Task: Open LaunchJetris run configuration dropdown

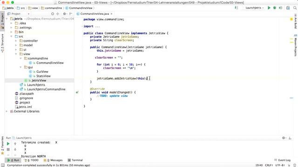Action: [254, 8]
